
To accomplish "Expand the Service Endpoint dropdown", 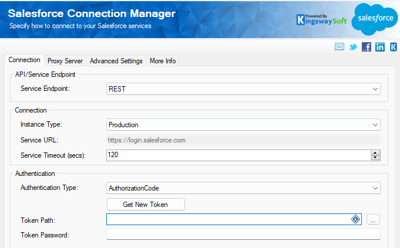I will [x=375, y=89].
